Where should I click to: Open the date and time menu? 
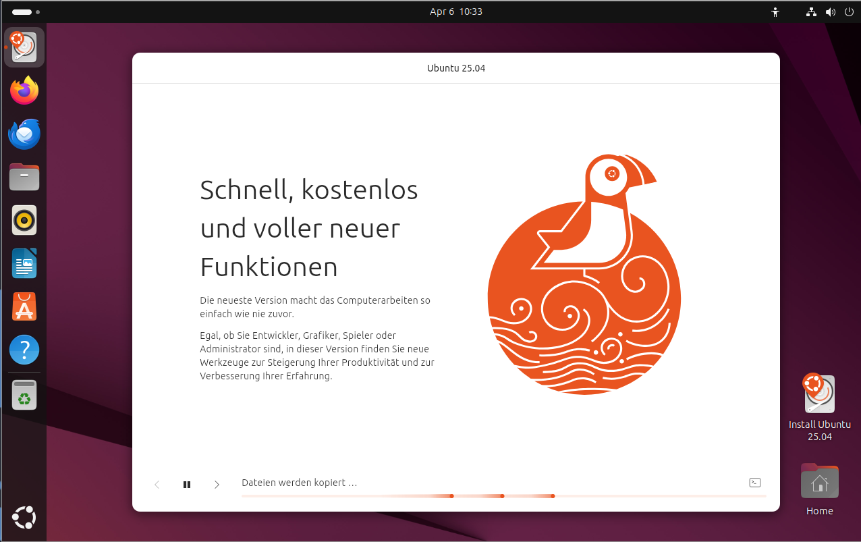(456, 11)
